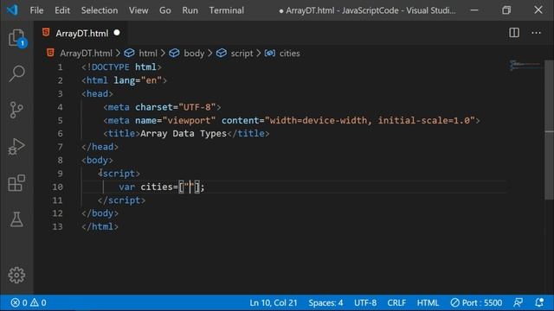554x311 pixels.
Task: Open the Extensions view
Action: click(x=16, y=183)
